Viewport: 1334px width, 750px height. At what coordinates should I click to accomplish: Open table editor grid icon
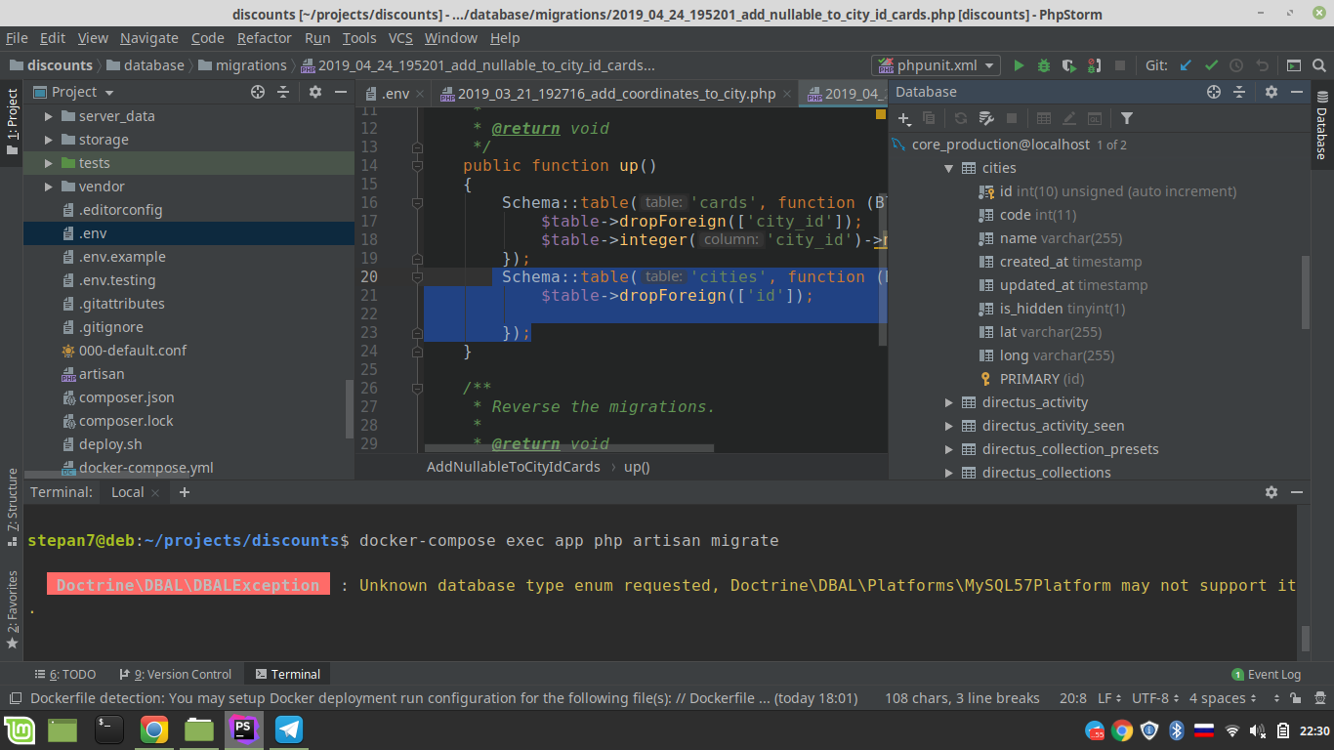click(x=1044, y=118)
